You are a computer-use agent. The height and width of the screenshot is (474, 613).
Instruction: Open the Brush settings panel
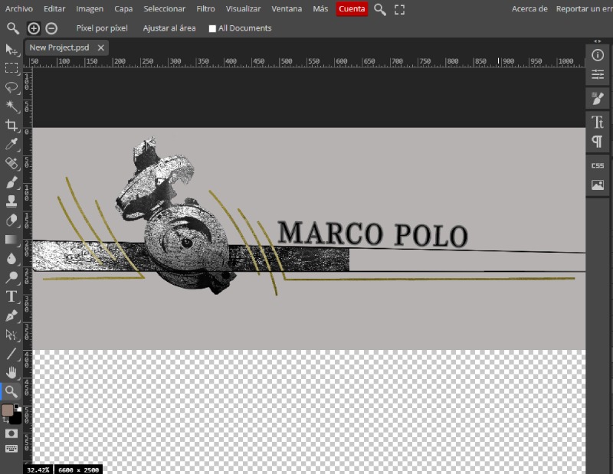tap(598, 98)
